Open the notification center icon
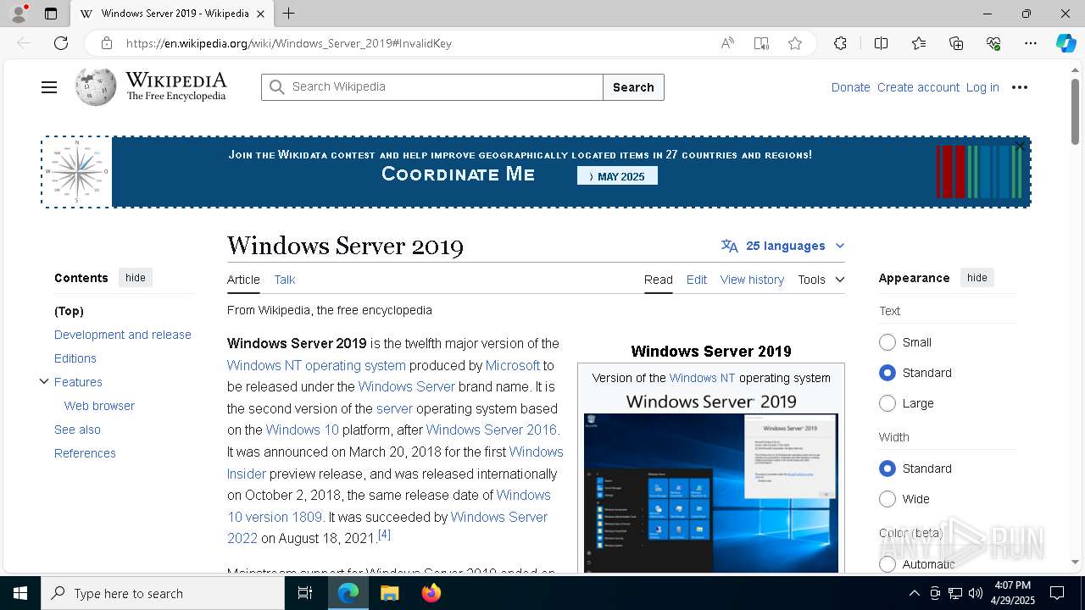 1057,593
